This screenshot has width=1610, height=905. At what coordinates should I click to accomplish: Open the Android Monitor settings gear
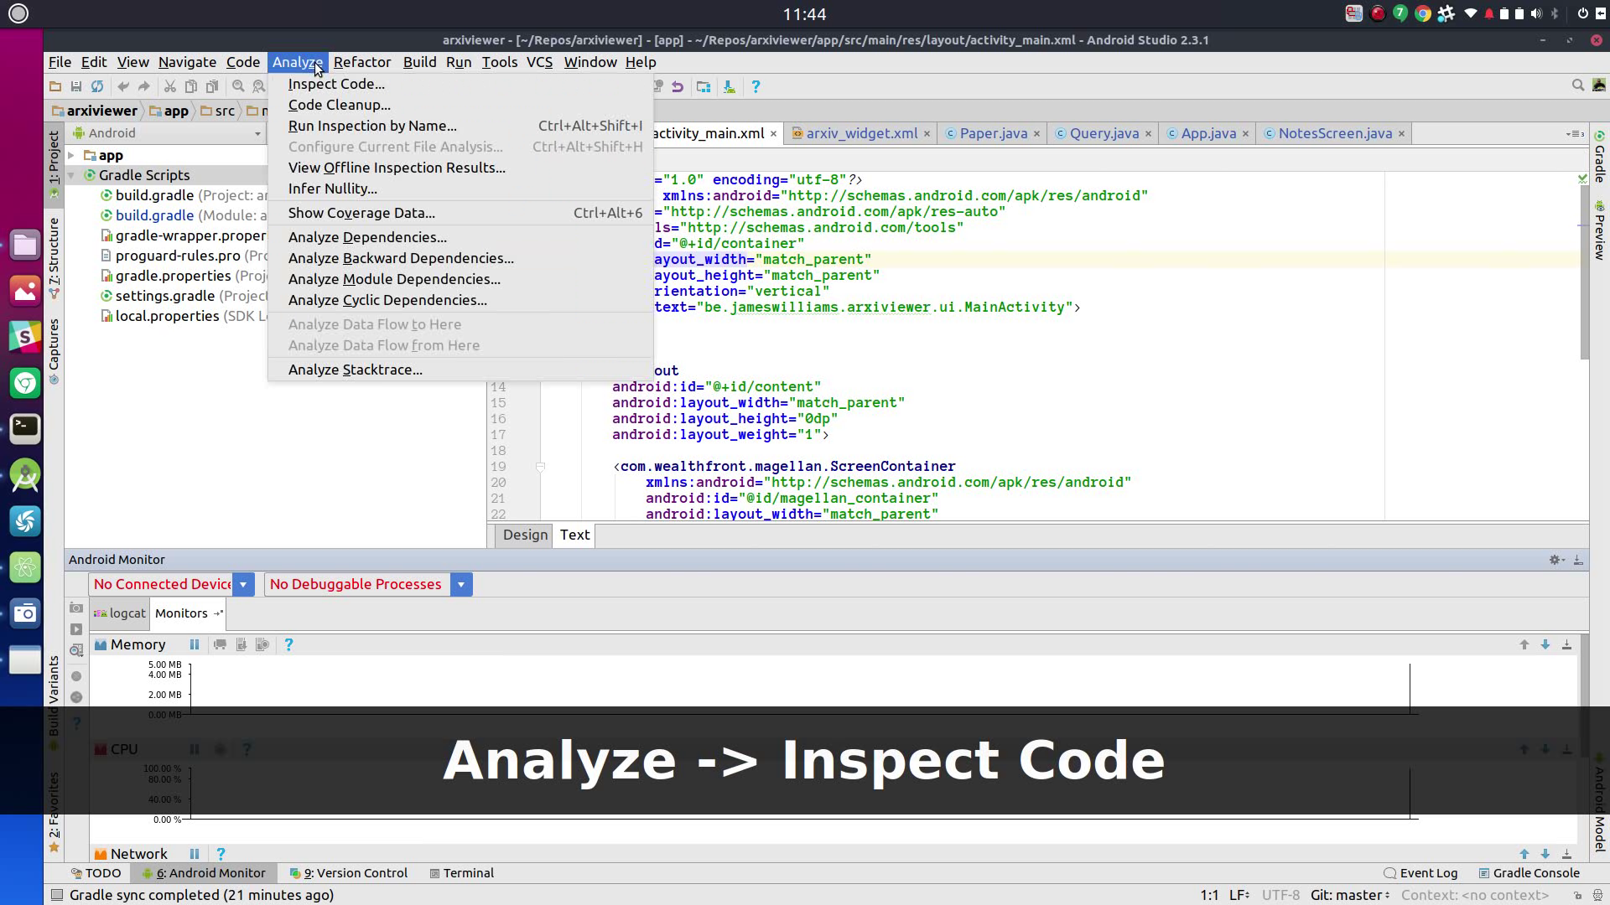click(1555, 560)
